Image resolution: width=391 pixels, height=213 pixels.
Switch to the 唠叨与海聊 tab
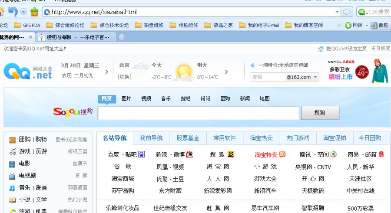coord(76,37)
